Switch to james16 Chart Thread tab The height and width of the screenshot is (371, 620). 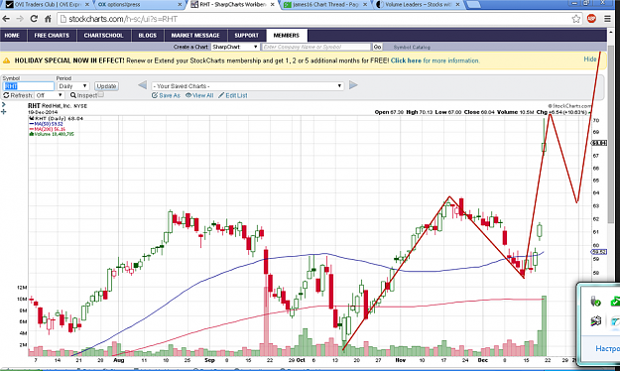tap(325, 5)
